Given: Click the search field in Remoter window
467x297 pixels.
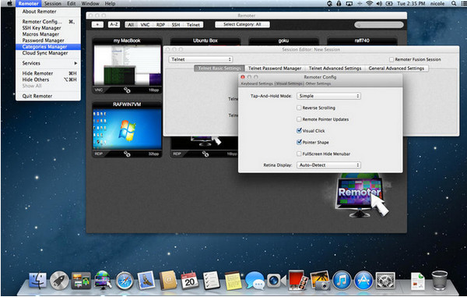Looking at the screenshot, I should click(x=379, y=25).
